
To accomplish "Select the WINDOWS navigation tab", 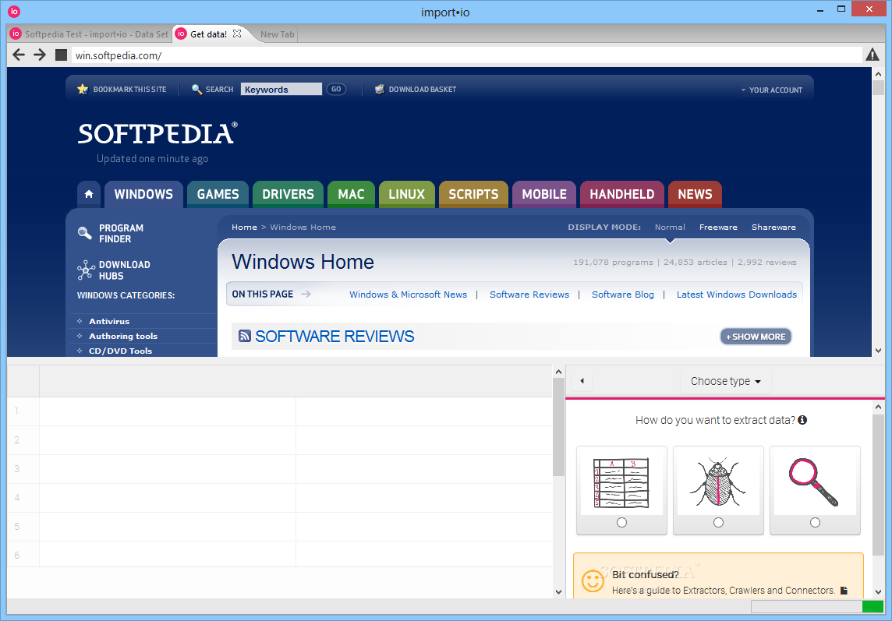I will point(143,195).
